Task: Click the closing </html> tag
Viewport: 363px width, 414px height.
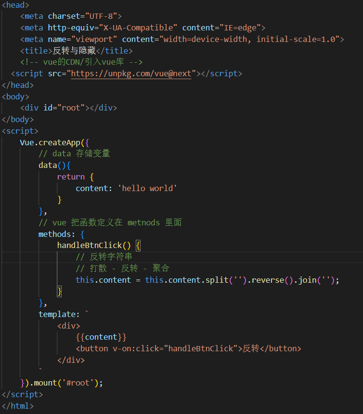Action: (x=18, y=406)
